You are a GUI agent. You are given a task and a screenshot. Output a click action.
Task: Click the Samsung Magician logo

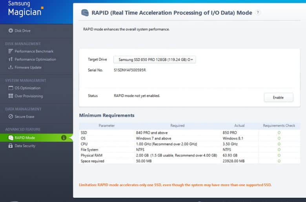pyautogui.click(x=26, y=9)
